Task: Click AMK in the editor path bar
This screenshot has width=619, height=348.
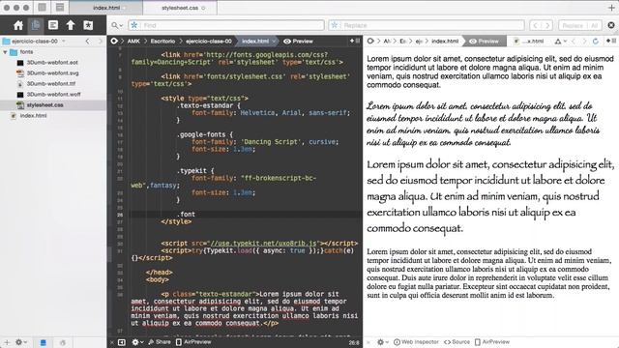Action: coord(133,41)
